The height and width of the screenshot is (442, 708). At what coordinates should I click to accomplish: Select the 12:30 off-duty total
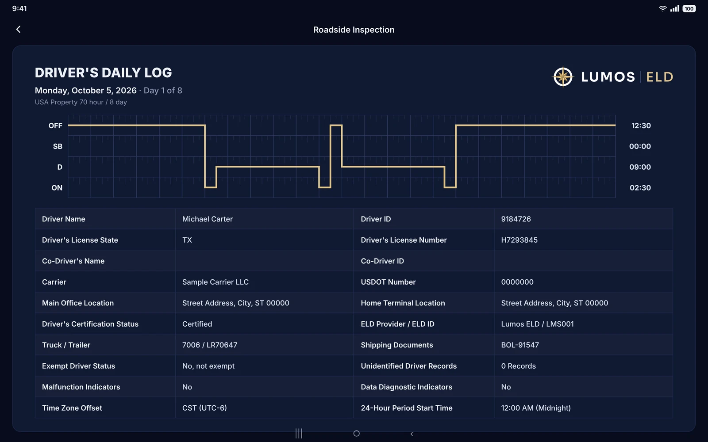pyautogui.click(x=641, y=126)
